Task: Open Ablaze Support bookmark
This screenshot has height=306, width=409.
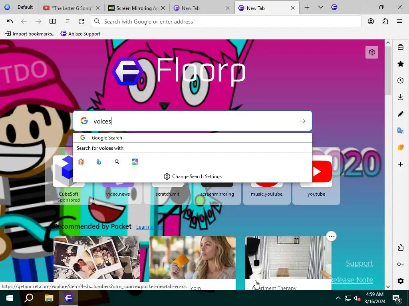Action: [x=80, y=33]
